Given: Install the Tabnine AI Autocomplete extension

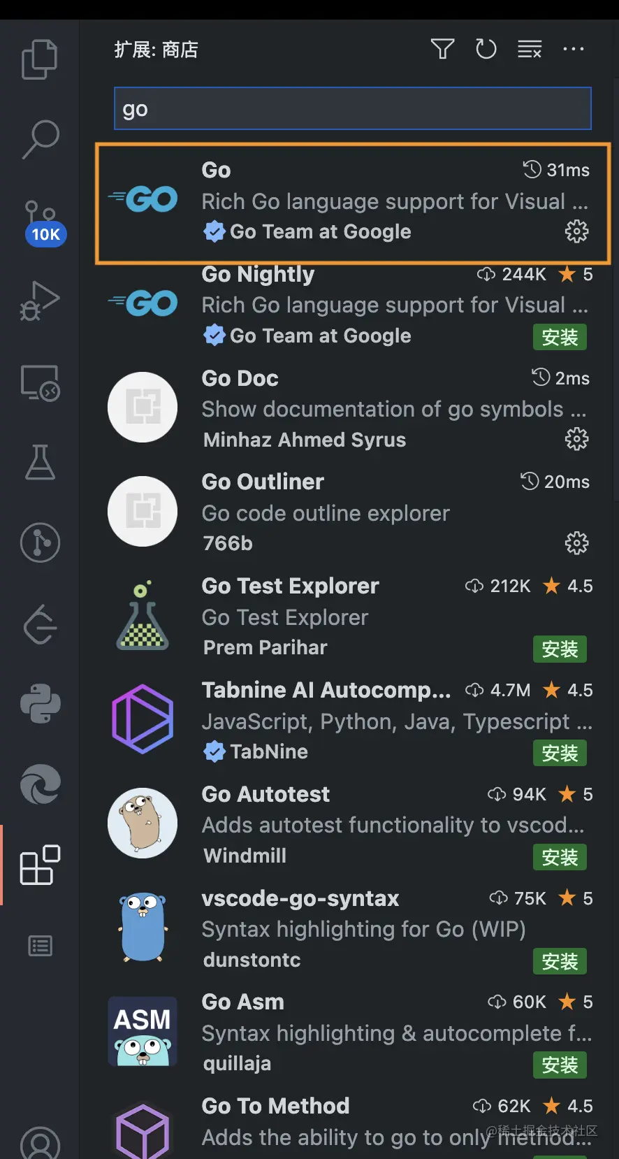Looking at the screenshot, I should 560,753.
